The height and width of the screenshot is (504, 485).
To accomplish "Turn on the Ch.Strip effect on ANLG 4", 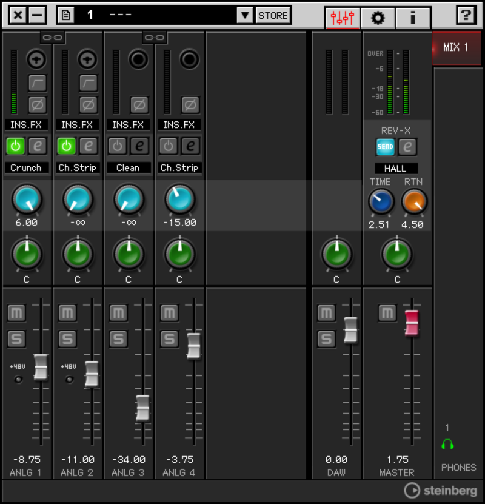I will 169,146.
